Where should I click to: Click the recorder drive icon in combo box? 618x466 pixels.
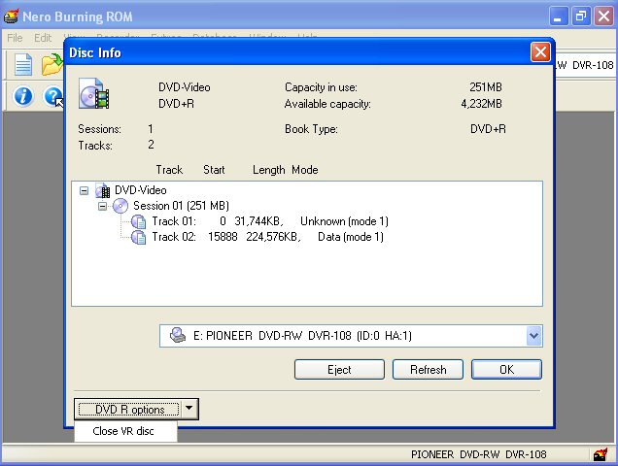click(x=178, y=335)
